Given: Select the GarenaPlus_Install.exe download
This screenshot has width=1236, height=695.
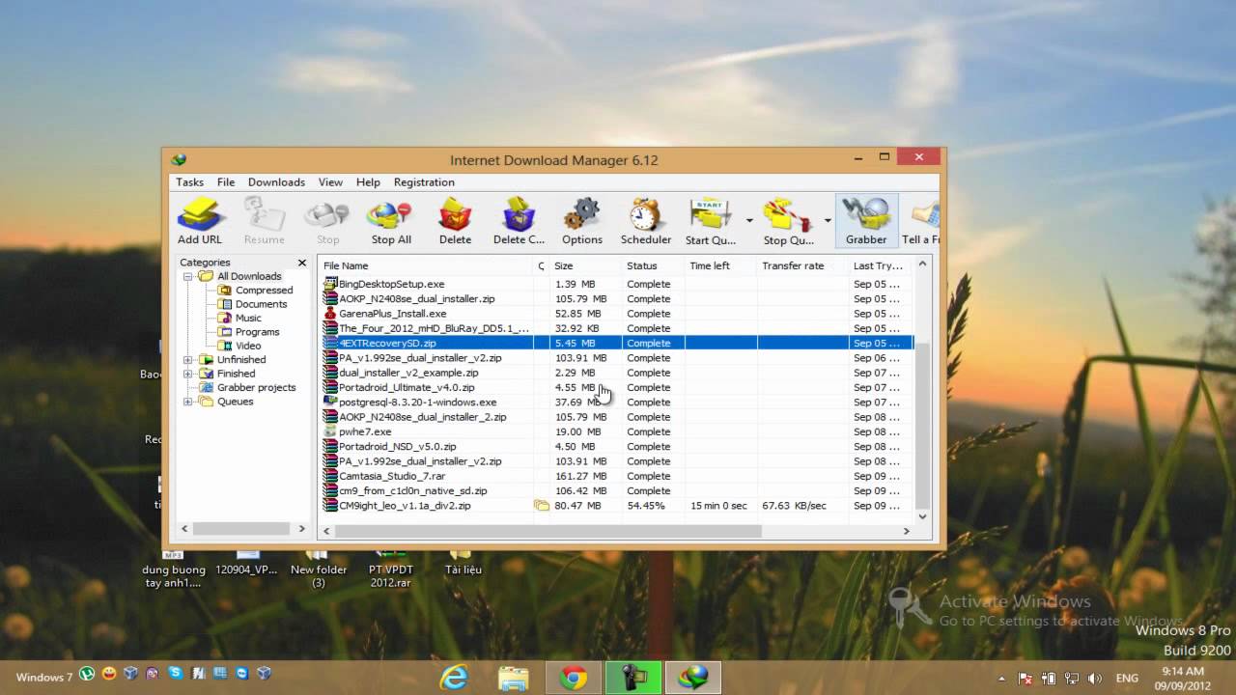Looking at the screenshot, I should tap(617, 314).
